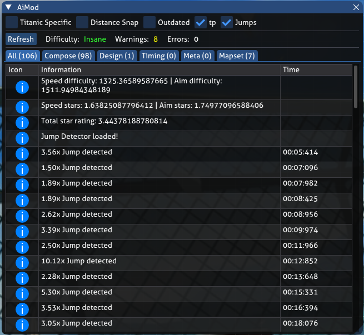Click info icon beside Speed stars row
The height and width of the screenshot is (335, 364).
[x=22, y=107]
